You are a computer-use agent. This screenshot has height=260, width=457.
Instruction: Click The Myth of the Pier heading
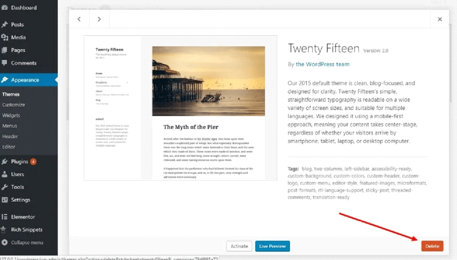coord(191,127)
